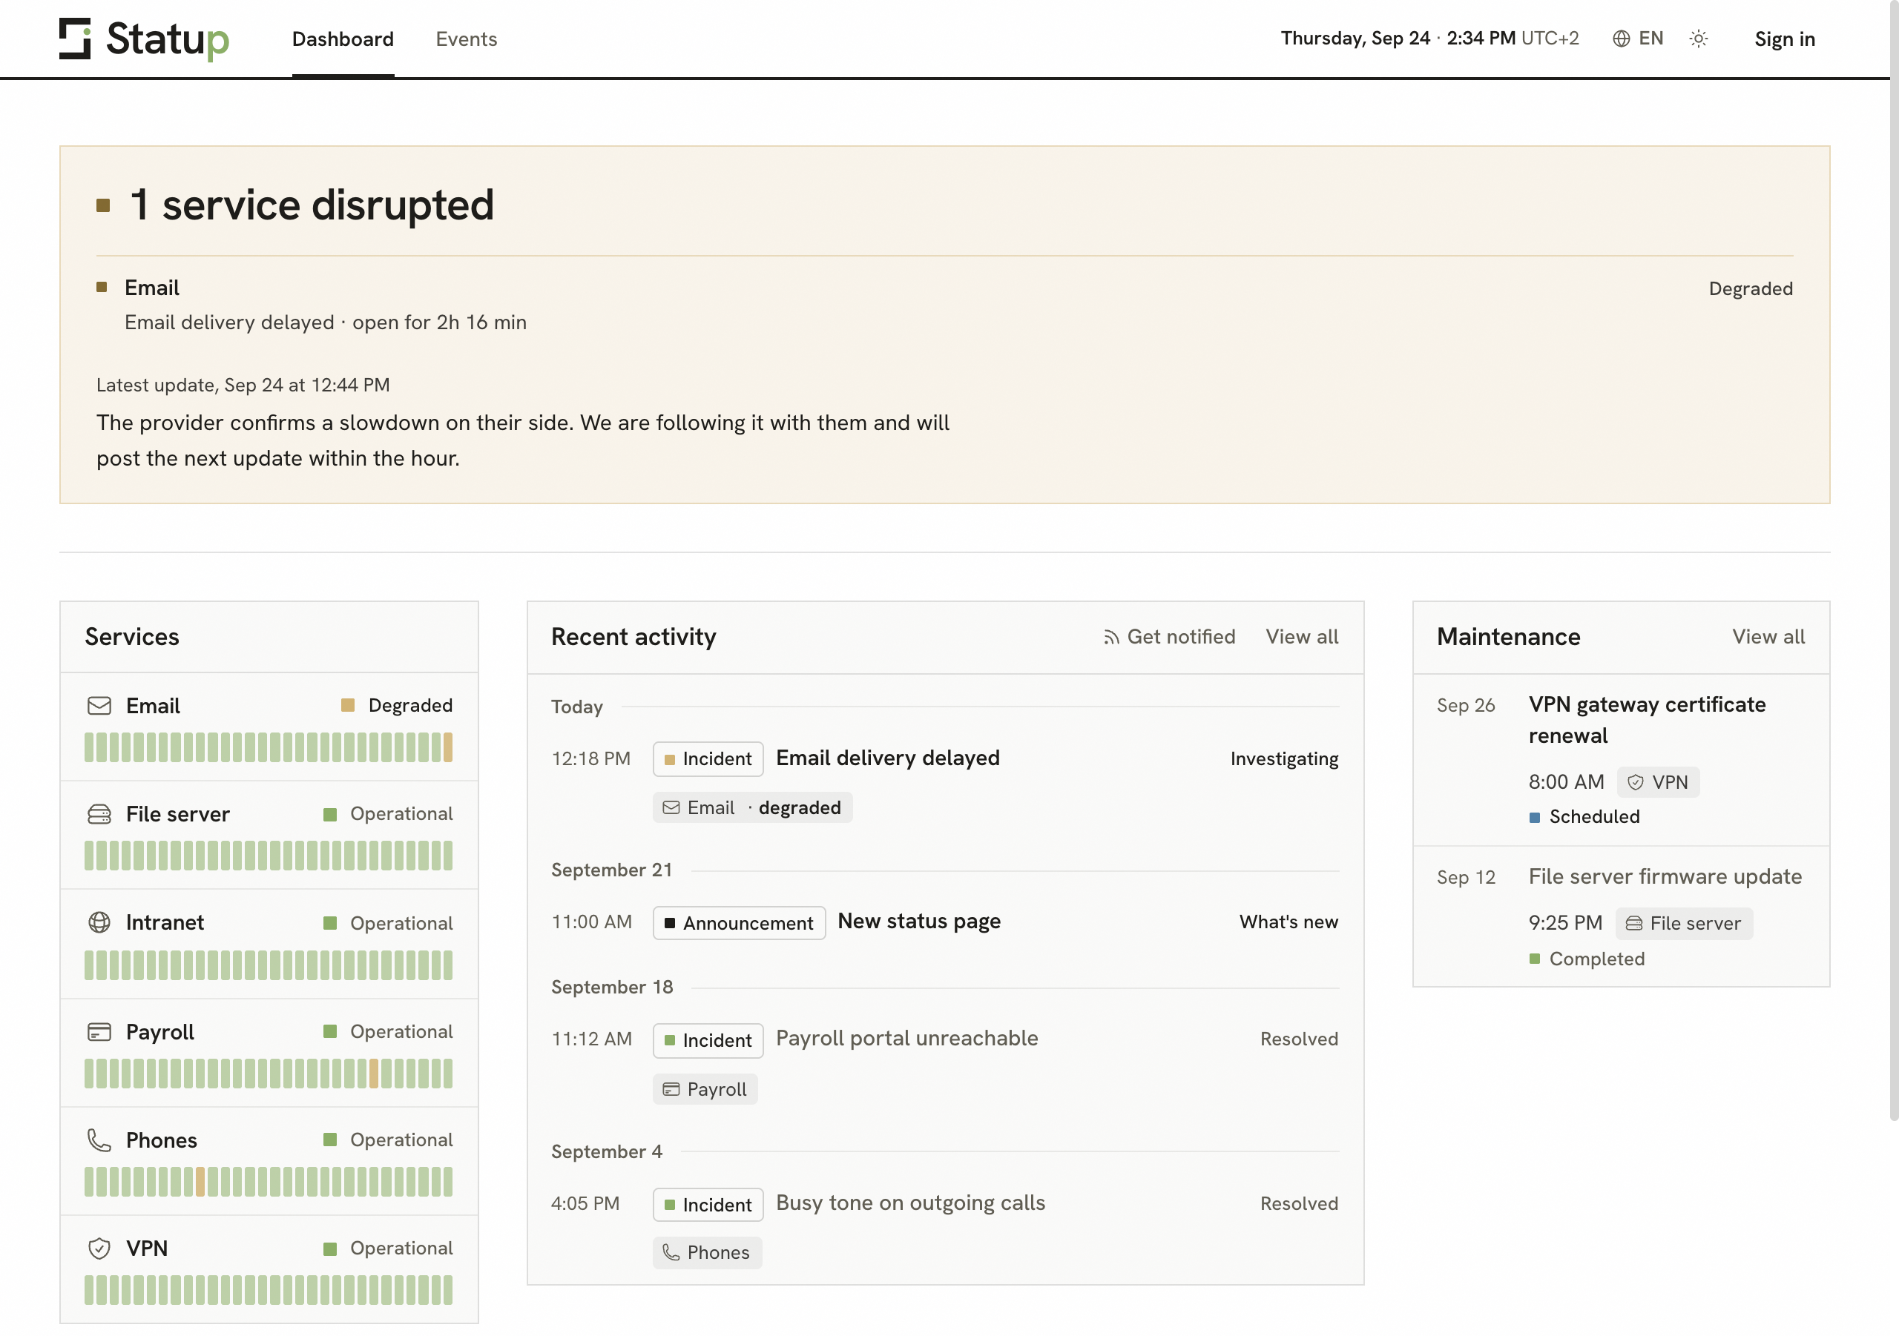The width and height of the screenshot is (1899, 1336).
Task: Click the Email degraded service chip
Action: pos(752,807)
